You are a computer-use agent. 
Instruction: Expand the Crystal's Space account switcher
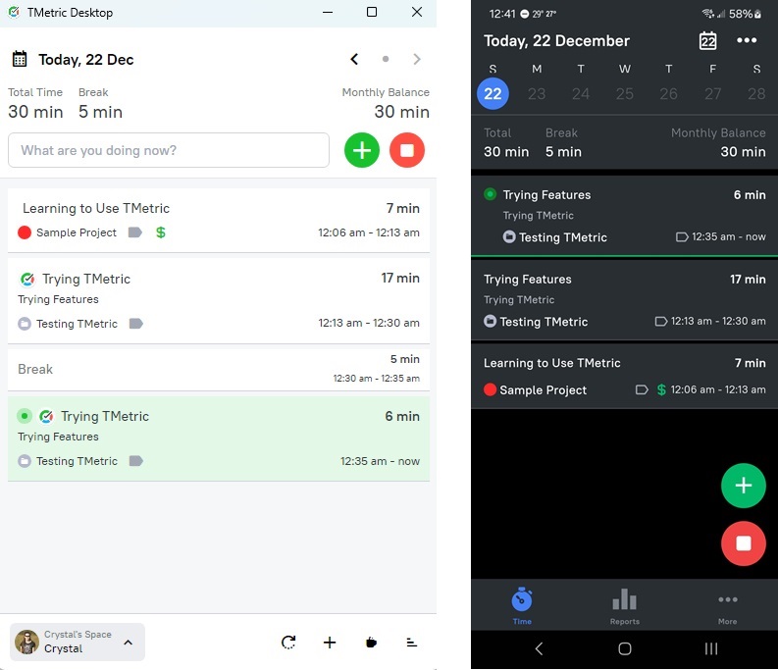pos(78,642)
